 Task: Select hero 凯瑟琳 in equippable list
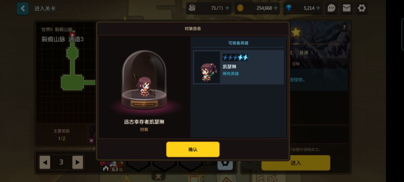(x=238, y=67)
